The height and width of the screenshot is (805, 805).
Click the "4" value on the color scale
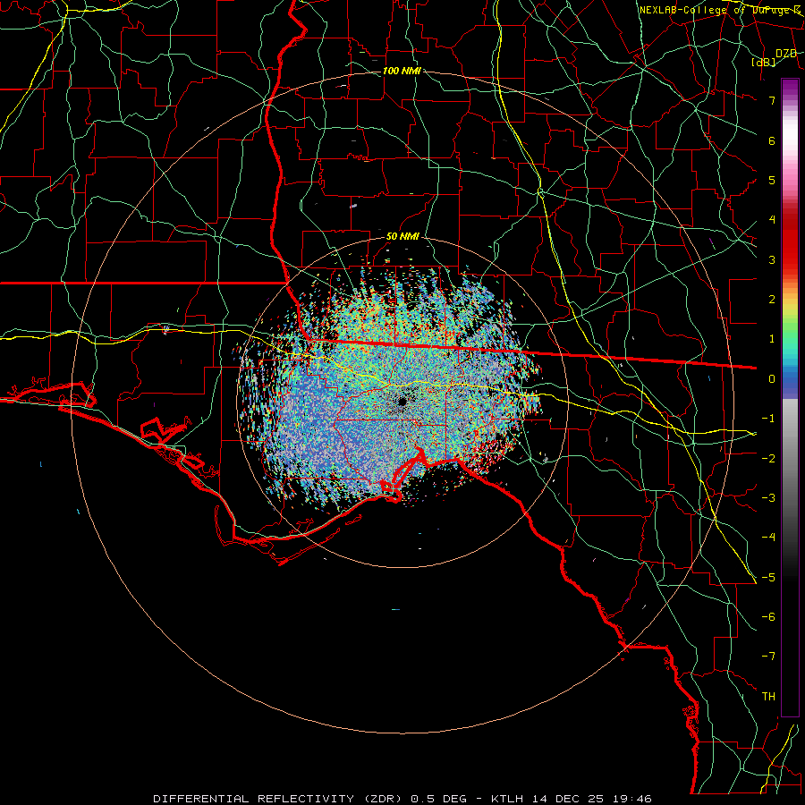point(772,220)
